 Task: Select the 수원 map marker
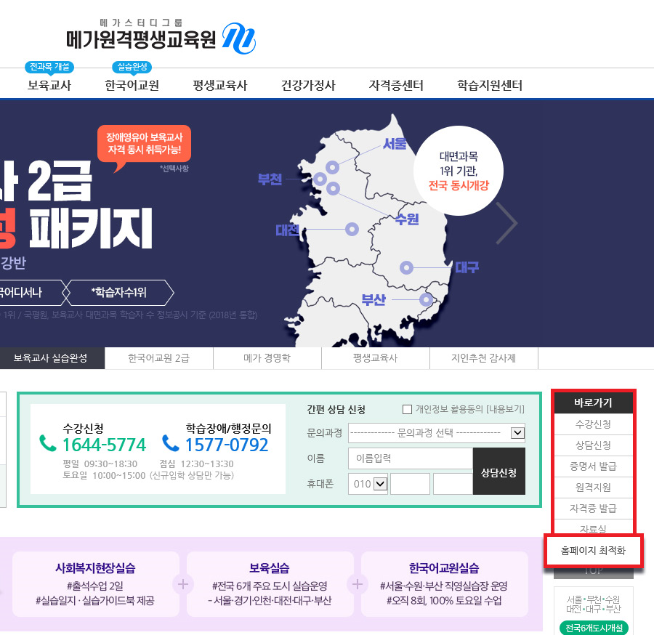333,188
